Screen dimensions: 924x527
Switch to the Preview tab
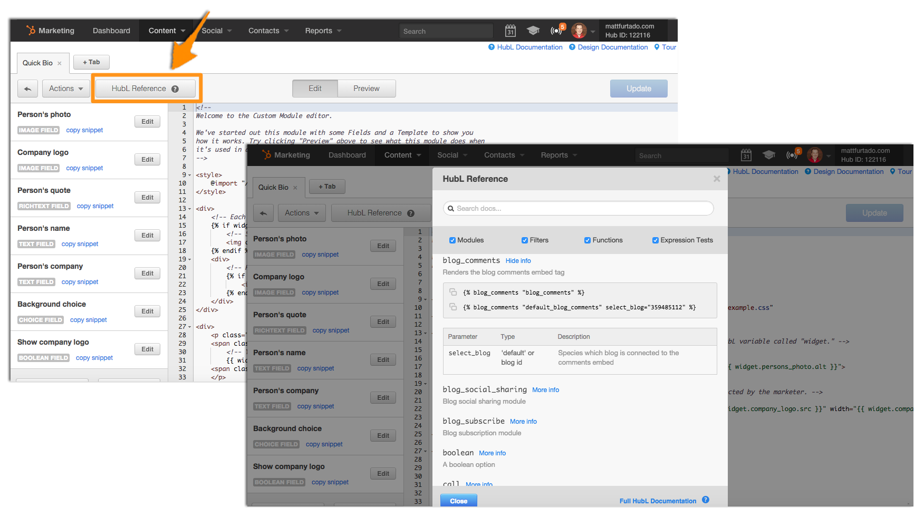click(x=367, y=89)
